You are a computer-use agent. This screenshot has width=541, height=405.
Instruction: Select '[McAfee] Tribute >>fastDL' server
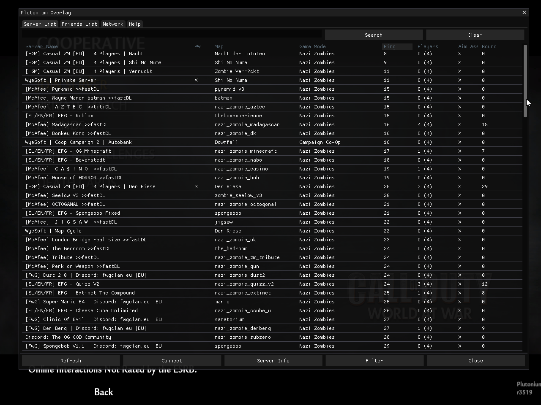[272, 257]
